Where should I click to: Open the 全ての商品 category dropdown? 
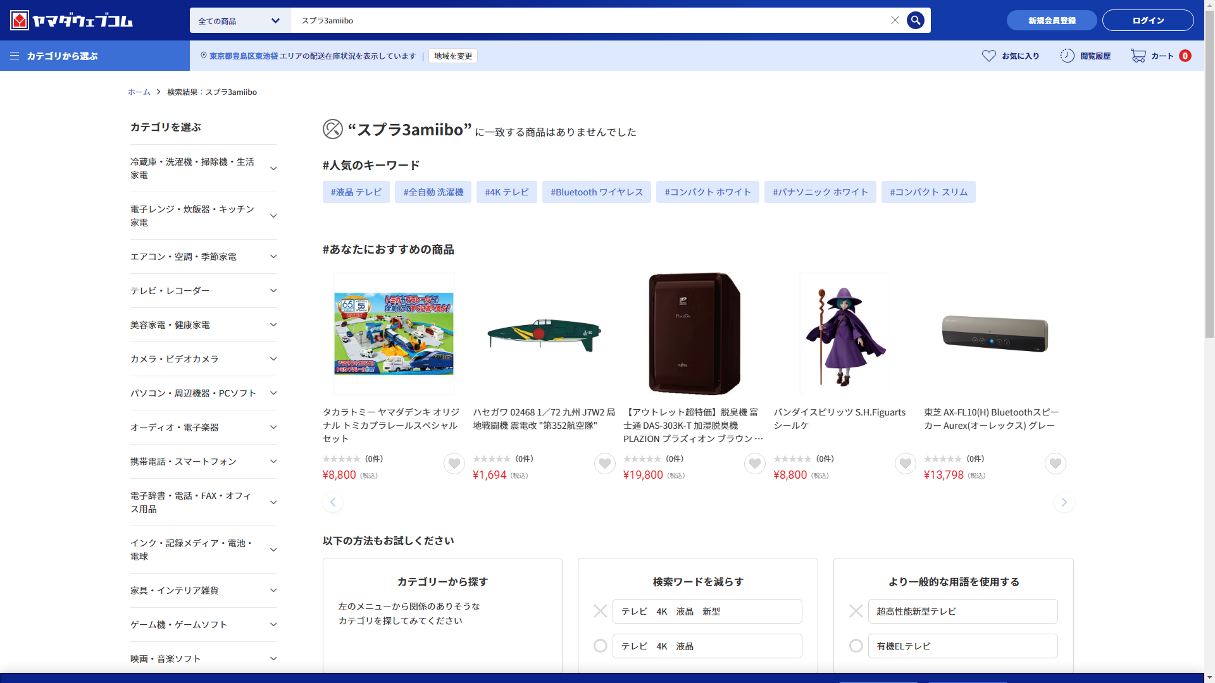click(x=240, y=21)
